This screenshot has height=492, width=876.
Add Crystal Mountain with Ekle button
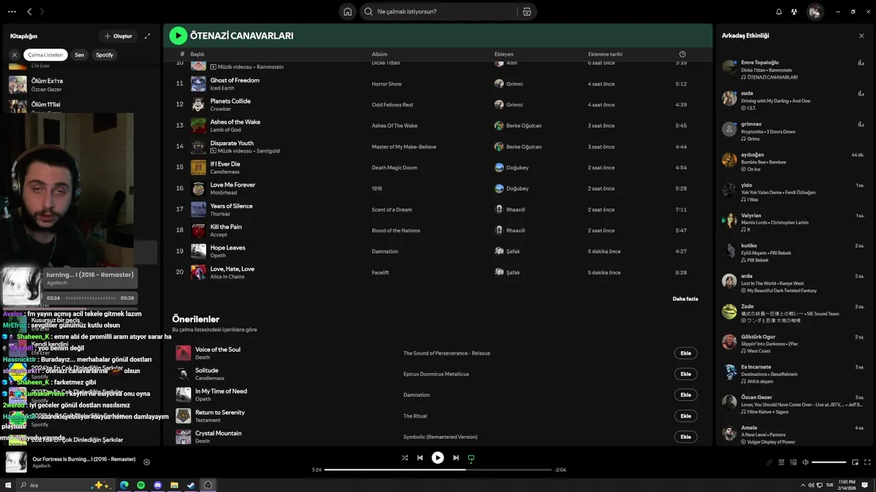click(x=686, y=437)
